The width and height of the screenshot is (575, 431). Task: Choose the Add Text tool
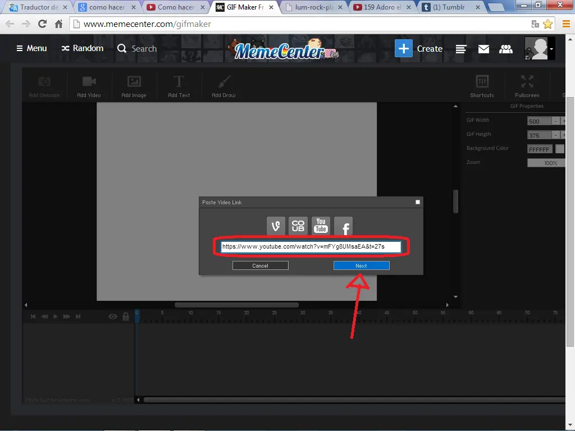[x=179, y=86]
